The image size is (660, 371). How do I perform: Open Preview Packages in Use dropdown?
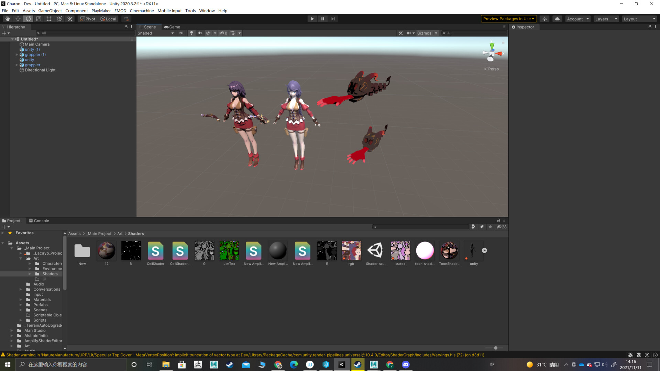[x=508, y=19]
